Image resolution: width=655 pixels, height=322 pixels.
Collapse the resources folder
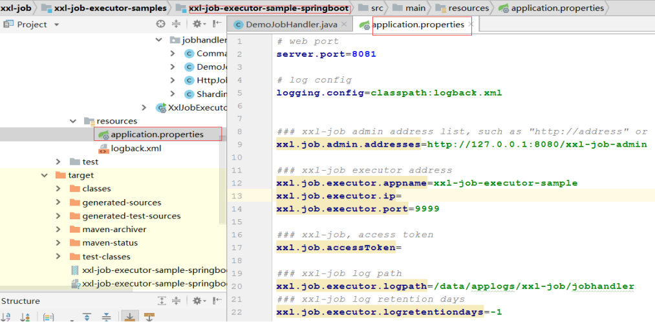(73, 121)
